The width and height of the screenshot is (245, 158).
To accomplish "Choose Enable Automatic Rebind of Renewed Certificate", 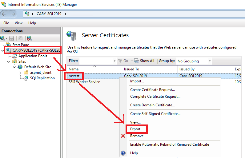I will (x=170, y=144).
